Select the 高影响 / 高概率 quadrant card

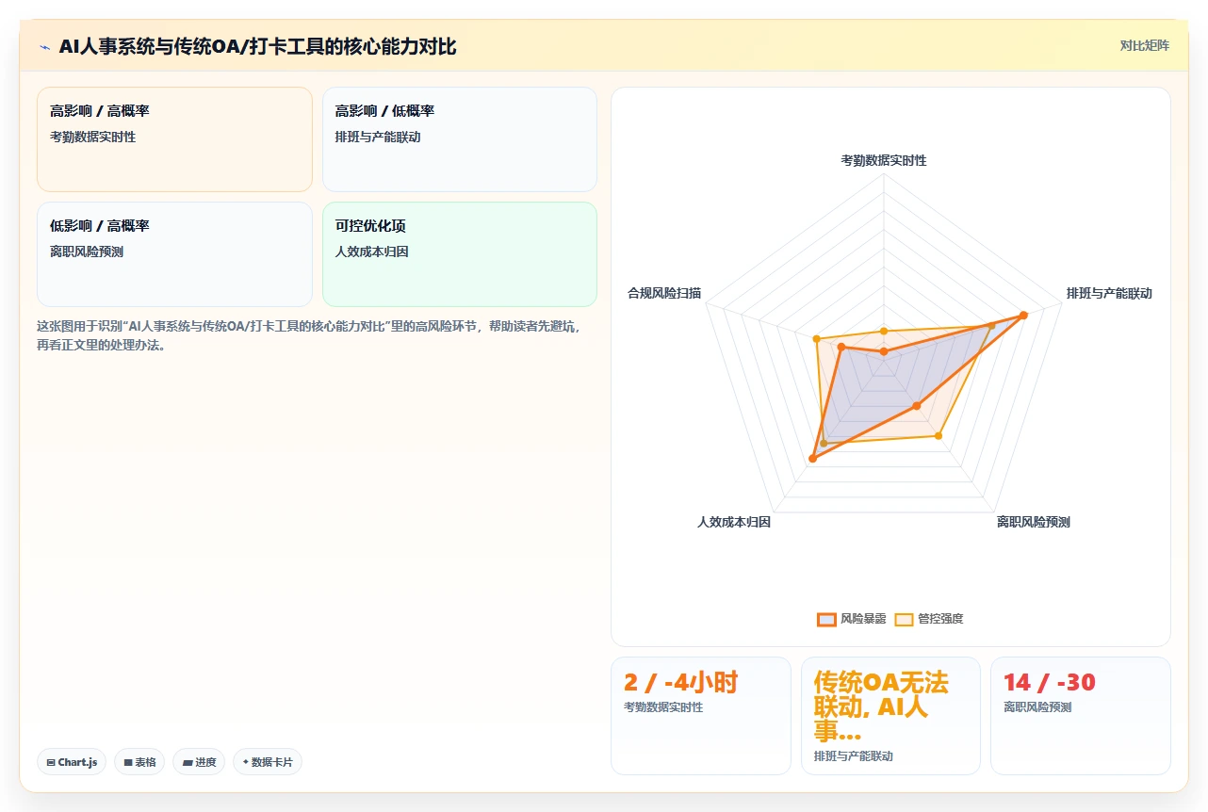[174, 139]
